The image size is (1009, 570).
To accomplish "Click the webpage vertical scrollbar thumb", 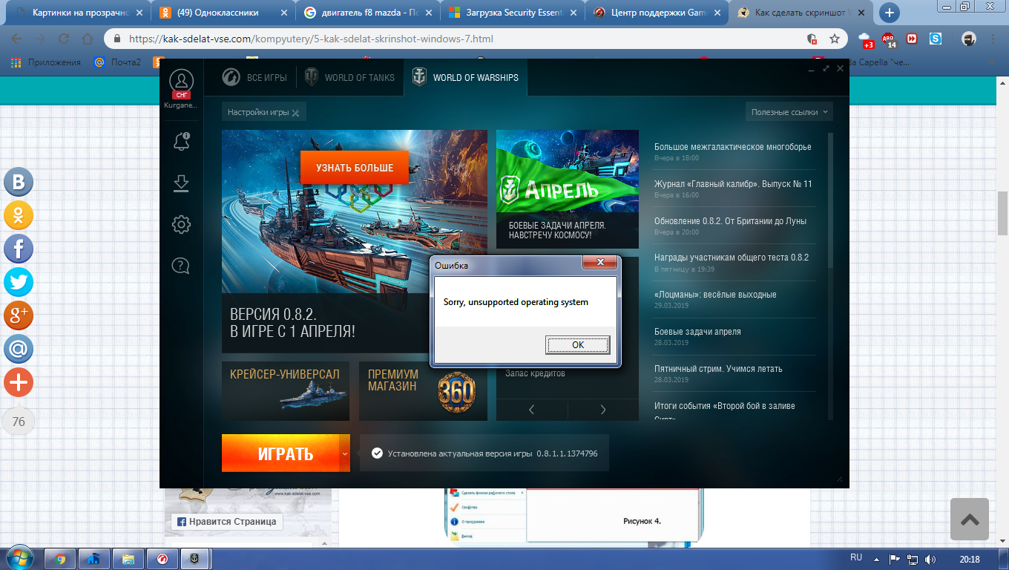I will click(1002, 213).
